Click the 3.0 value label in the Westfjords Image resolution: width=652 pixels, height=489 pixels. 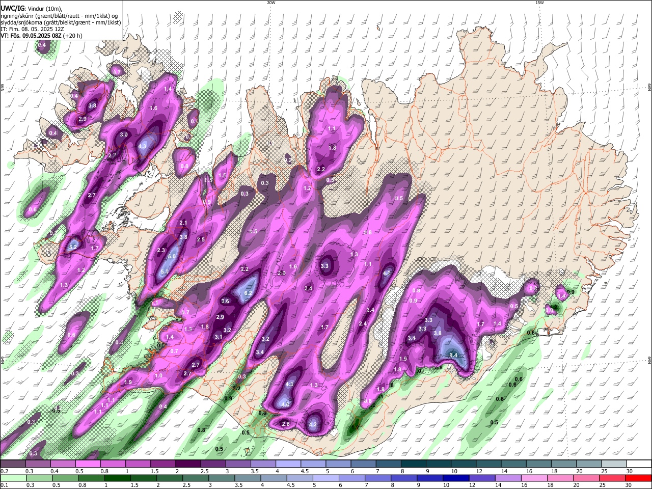[x=123, y=134]
